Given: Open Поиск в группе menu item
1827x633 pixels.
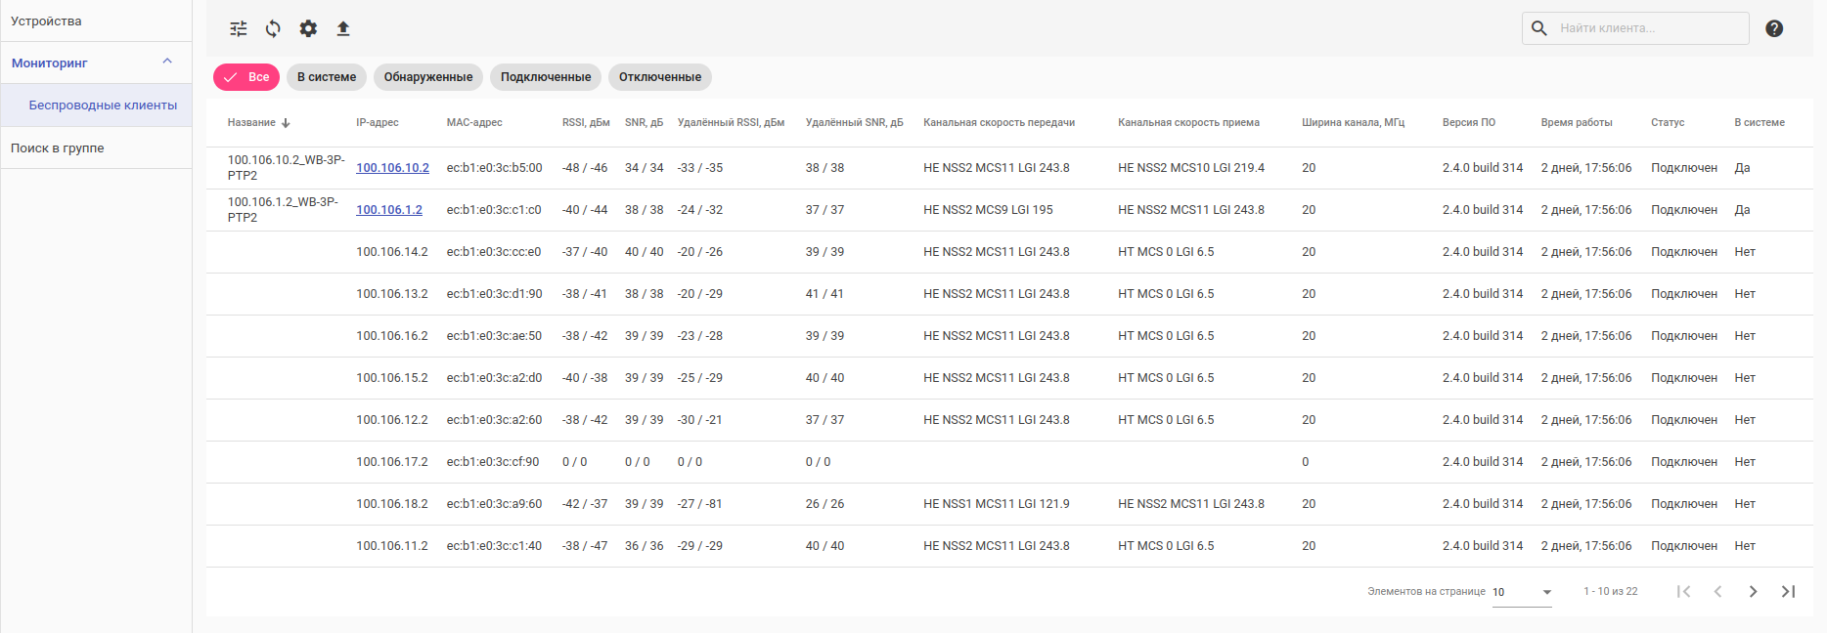Looking at the screenshot, I should pos(58,148).
